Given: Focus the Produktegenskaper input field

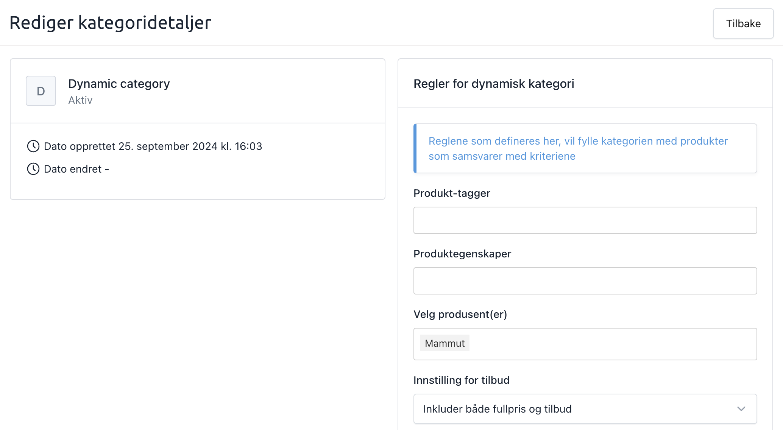Looking at the screenshot, I should pos(585,281).
